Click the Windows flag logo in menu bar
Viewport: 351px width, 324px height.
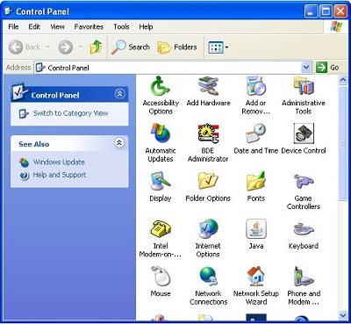[x=336, y=26]
